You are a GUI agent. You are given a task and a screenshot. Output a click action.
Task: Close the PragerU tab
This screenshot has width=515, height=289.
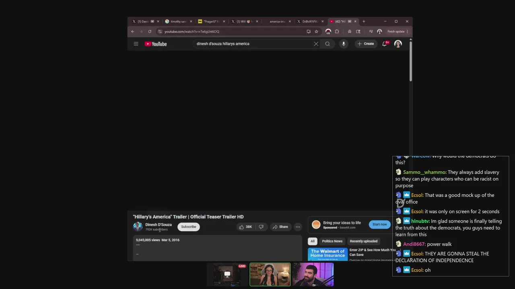pos(224,21)
